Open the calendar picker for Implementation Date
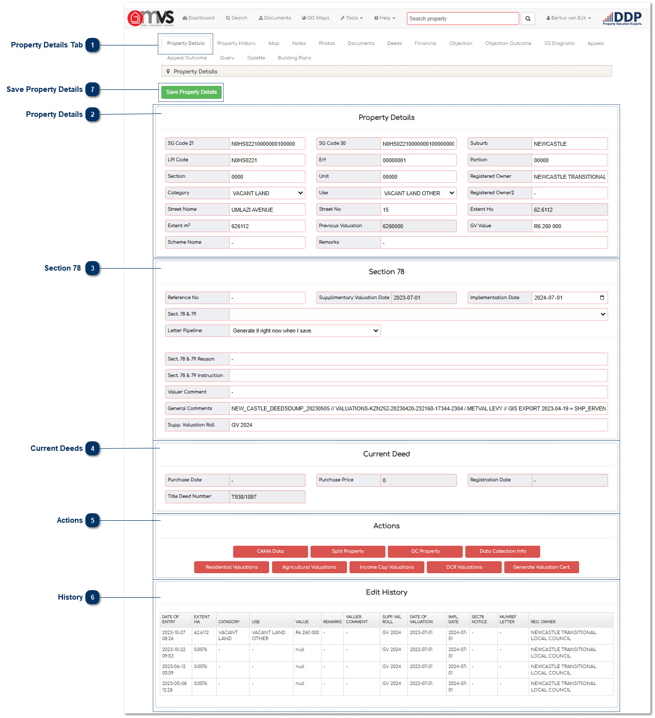 [602, 298]
